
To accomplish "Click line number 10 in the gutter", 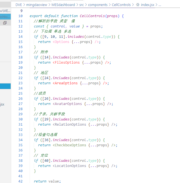I will tap(20, 16).
